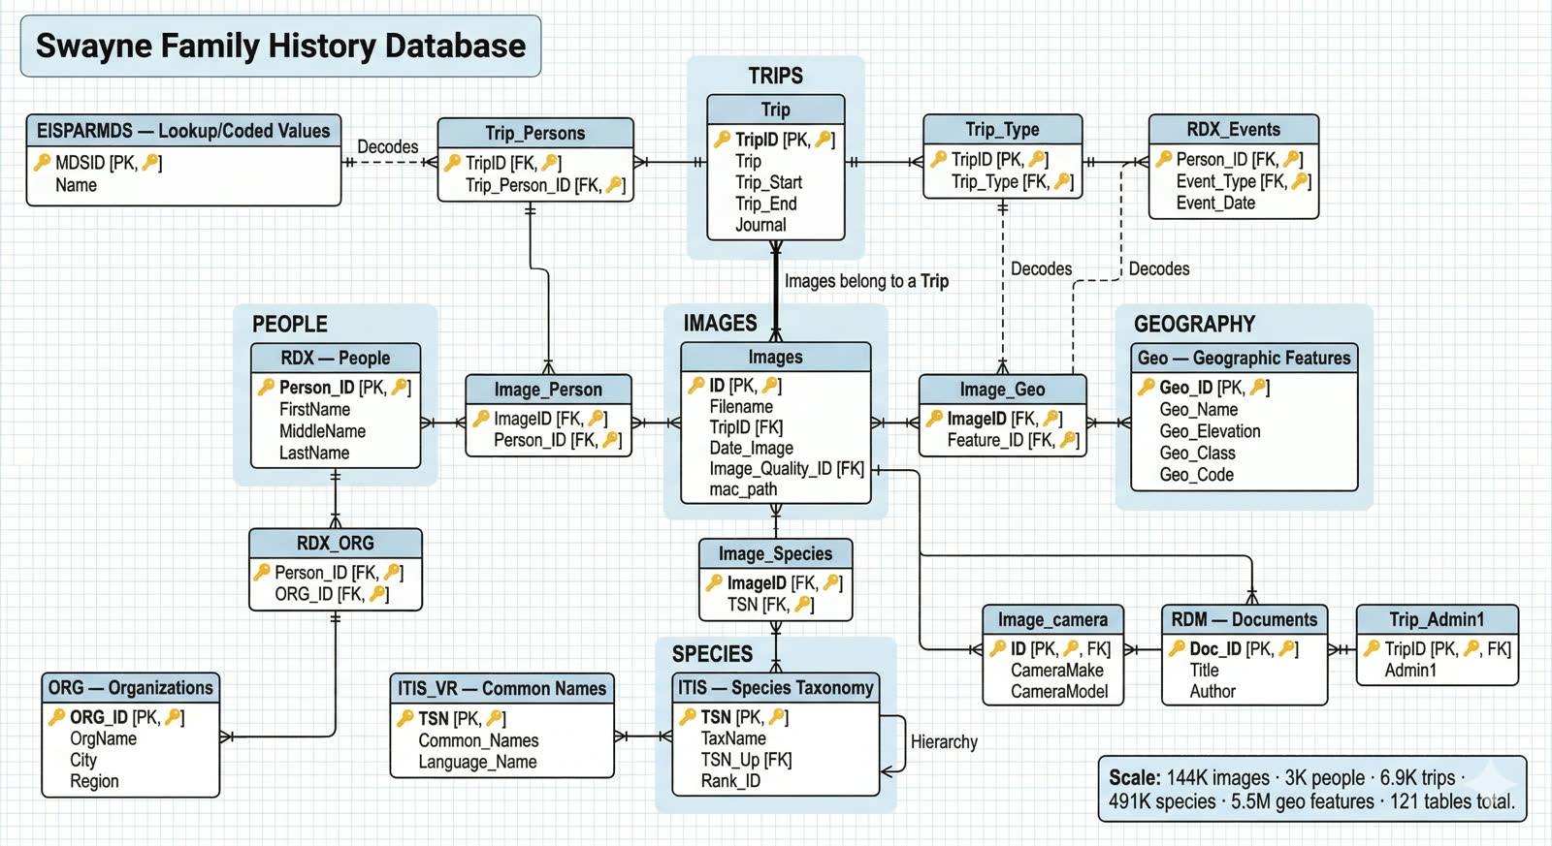Viewport: 1552px width, 846px height.
Task: Select the Trip_Type table header
Action: 1002,129
